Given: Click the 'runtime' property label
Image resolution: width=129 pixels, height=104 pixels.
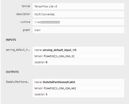Looking at the screenshot, I should pos(25,22).
